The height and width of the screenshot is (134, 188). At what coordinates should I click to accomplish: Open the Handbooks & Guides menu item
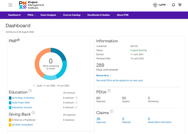tap(98, 15)
